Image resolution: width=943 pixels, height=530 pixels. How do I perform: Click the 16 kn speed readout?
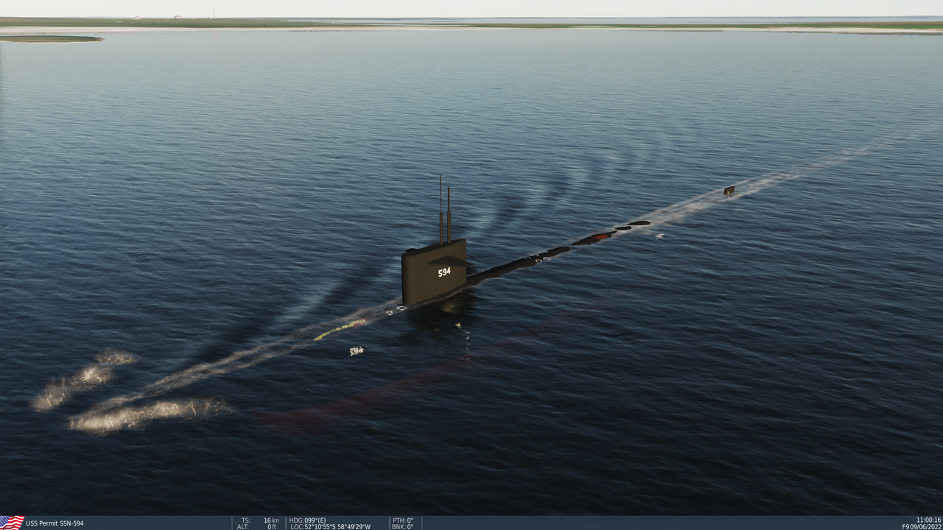click(x=271, y=520)
